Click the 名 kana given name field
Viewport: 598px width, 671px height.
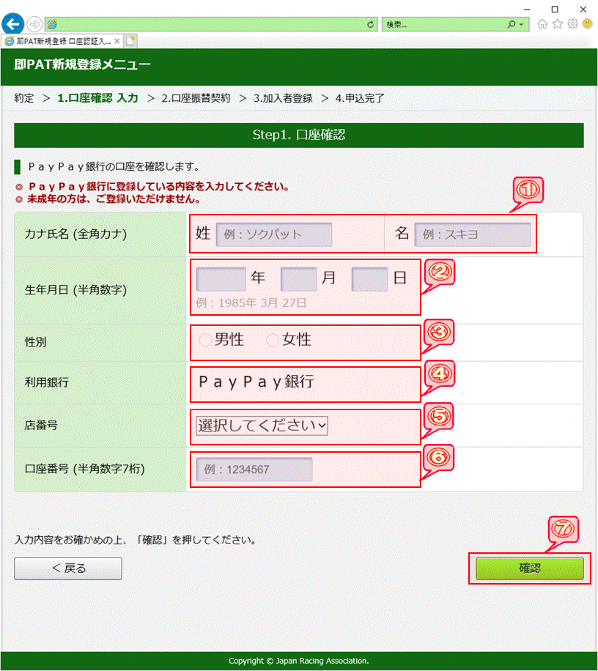[473, 234]
